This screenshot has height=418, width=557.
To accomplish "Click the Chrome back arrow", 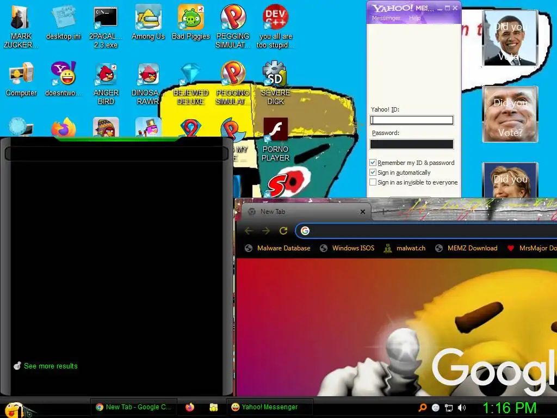I will click(x=249, y=231).
